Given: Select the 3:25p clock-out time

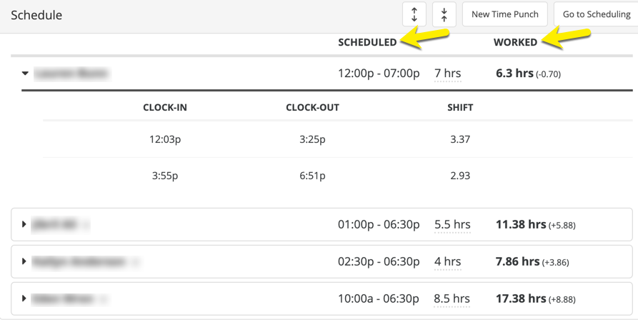Looking at the screenshot, I should 312,139.
